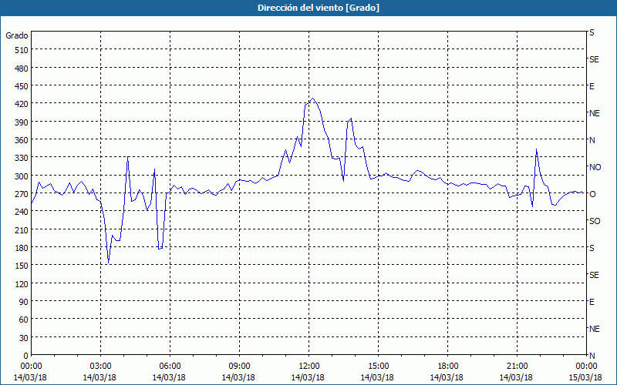Select the 06:00 time axis label
The width and height of the screenshot is (617, 385).
click(x=170, y=367)
